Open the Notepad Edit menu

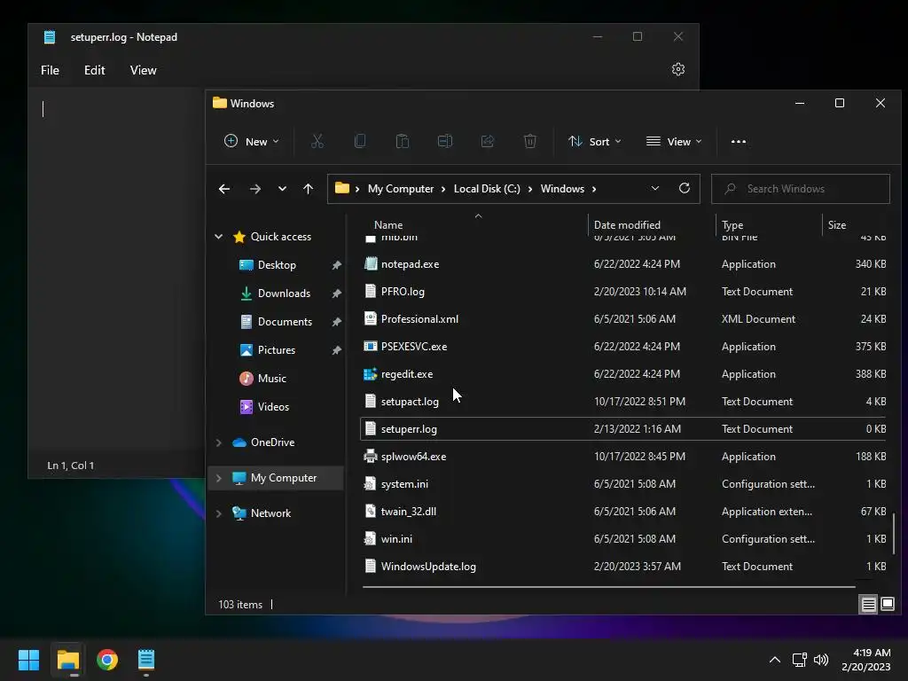(94, 70)
